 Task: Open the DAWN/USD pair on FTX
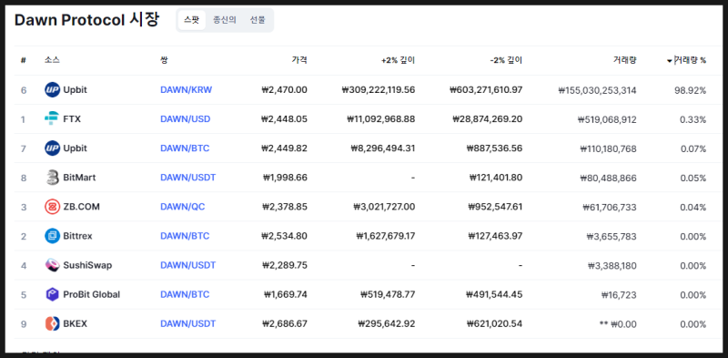tap(186, 119)
